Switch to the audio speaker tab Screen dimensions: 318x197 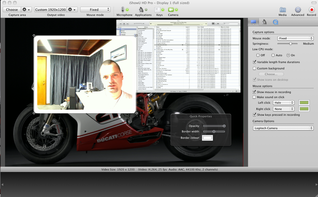coord(264,22)
